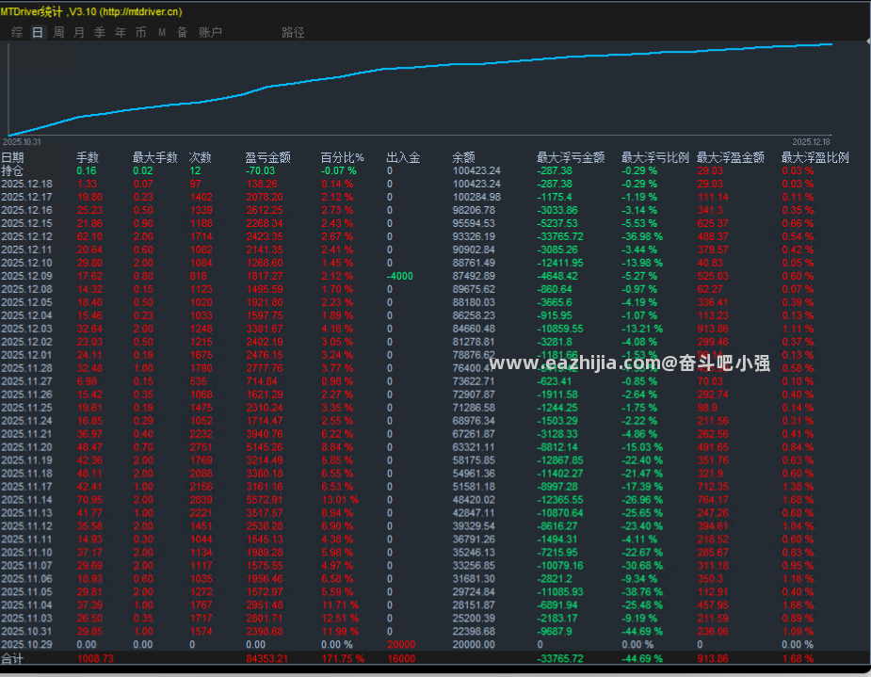Click the -4000 withdrawal value
The width and height of the screenshot is (871, 677).
point(400,276)
